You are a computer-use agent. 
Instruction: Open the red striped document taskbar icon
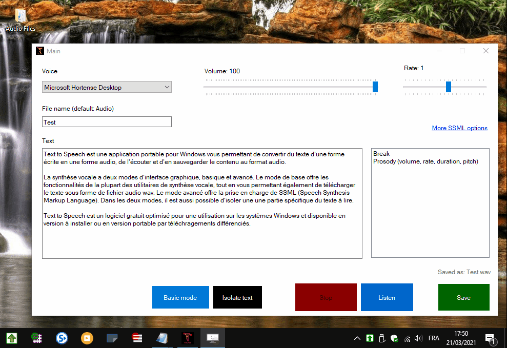[137, 338]
